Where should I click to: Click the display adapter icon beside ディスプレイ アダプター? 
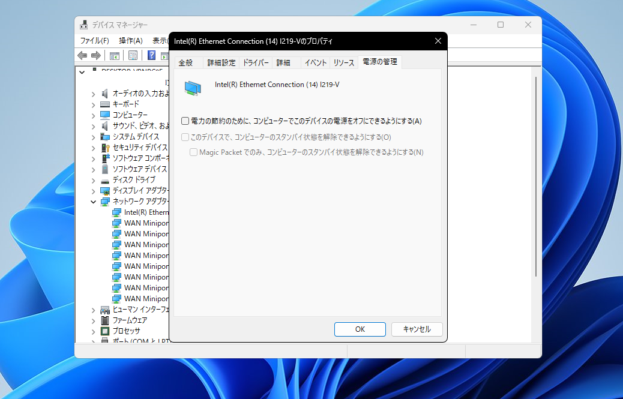pos(105,191)
